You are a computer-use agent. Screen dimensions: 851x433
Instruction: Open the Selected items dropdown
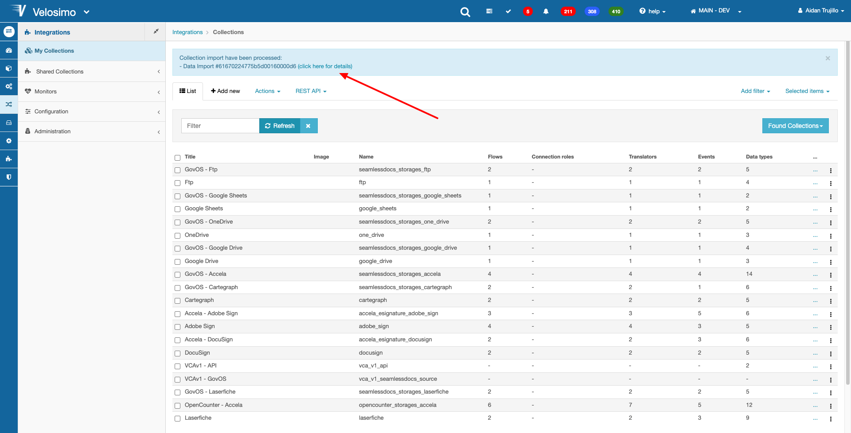808,91
